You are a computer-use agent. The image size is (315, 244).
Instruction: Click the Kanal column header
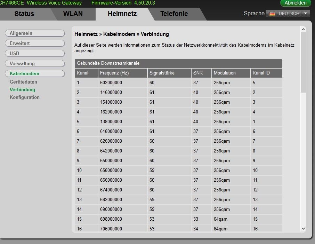pos(86,73)
